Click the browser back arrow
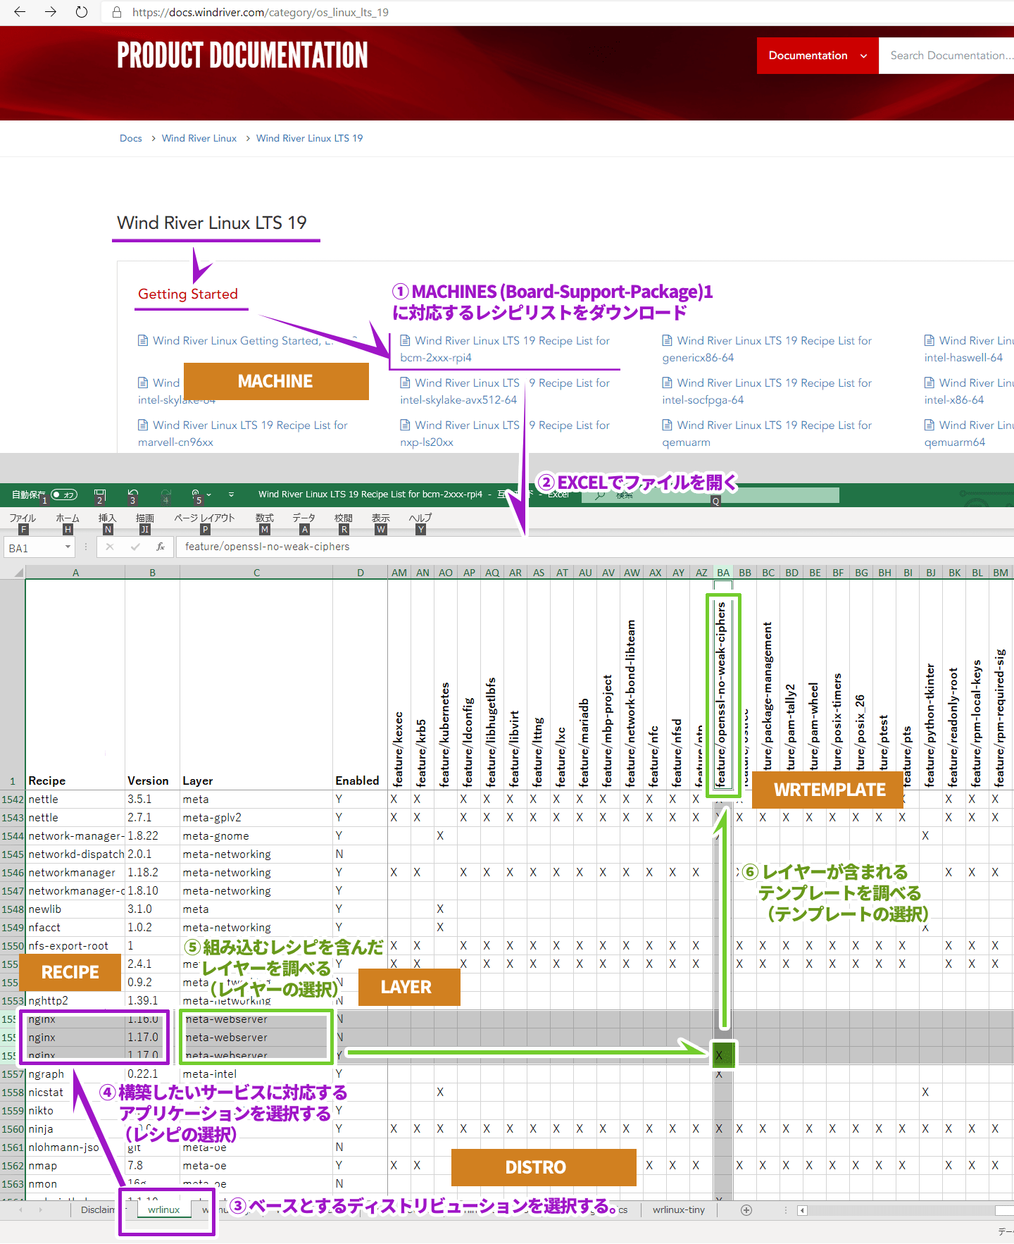 20,12
